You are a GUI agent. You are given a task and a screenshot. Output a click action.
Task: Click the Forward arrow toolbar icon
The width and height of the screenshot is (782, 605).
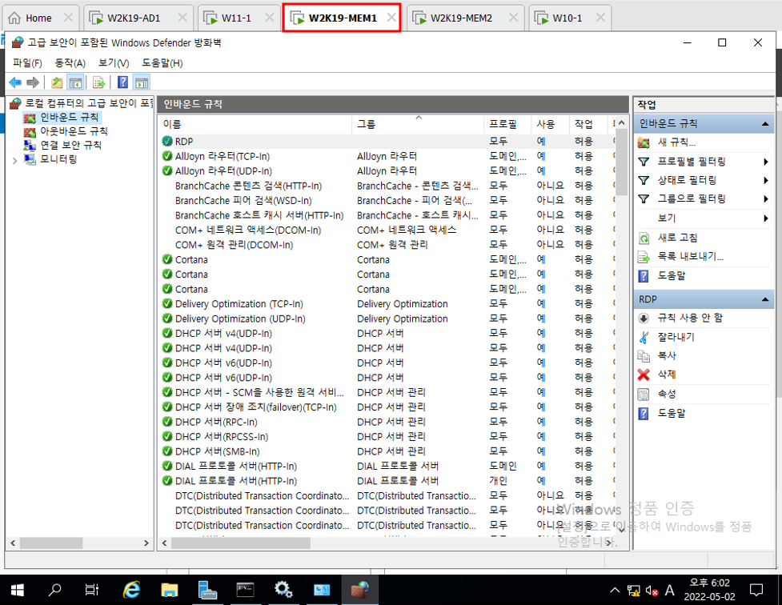(33, 82)
